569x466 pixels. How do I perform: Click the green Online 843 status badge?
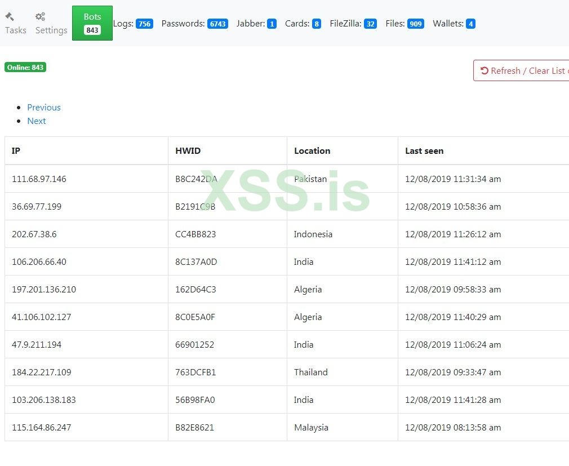[x=25, y=66]
